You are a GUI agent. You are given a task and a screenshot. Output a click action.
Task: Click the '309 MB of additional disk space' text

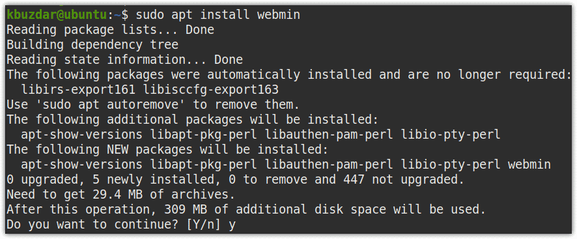(x=275, y=210)
